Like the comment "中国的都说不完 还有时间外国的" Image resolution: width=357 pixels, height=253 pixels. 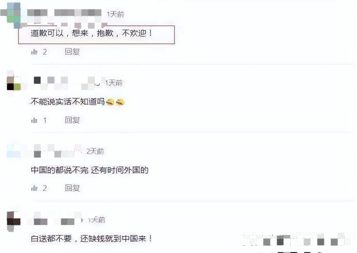pos(34,188)
